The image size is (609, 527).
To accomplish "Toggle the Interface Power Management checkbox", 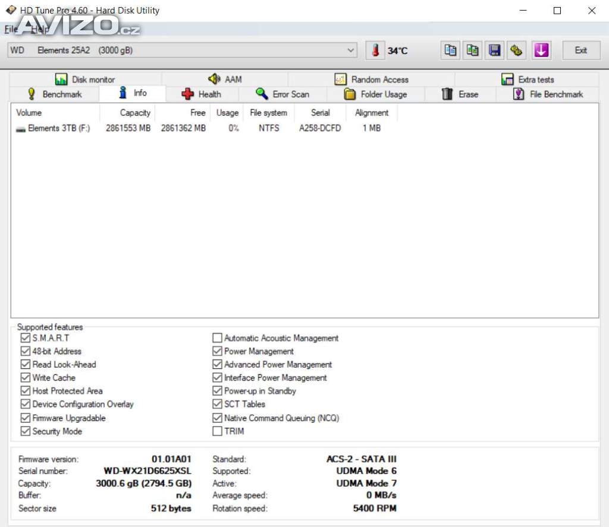I will pos(217,378).
